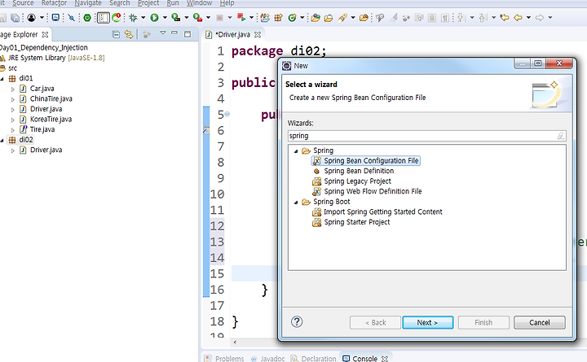Click the green Run button in toolbar
587x362 pixels.
154,18
